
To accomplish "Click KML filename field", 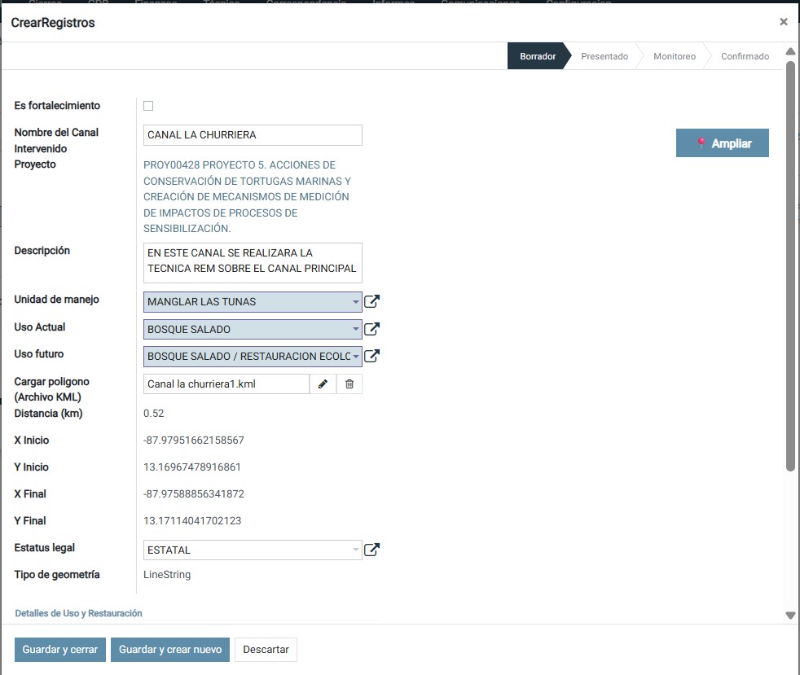I will (x=226, y=384).
